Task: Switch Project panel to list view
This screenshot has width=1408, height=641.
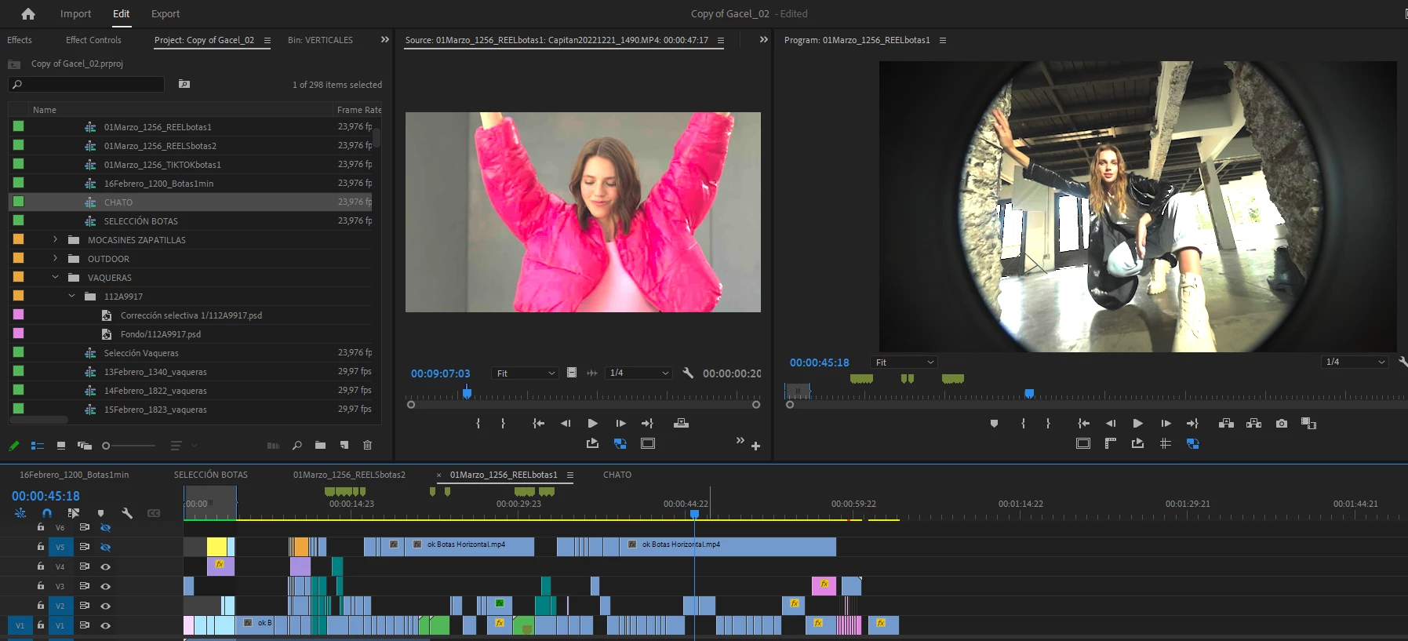Action: coord(37,446)
